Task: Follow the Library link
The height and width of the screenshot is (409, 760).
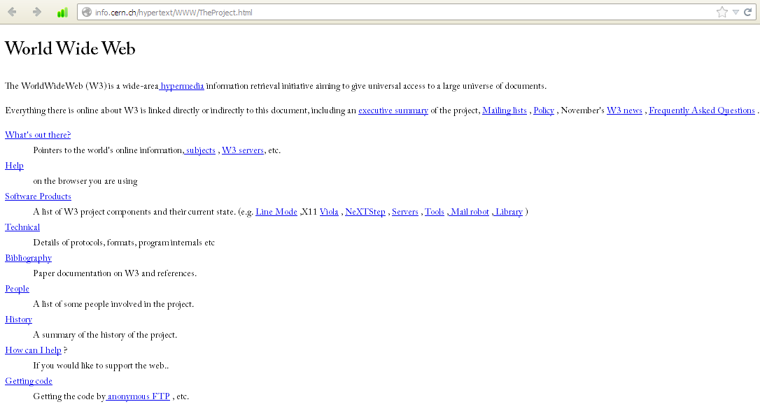Action: pyautogui.click(x=507, y=212)
